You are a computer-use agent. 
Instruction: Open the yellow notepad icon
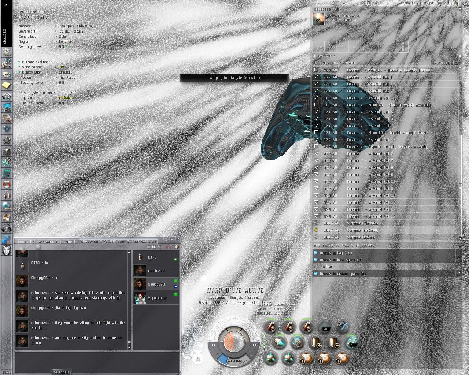point(6,85)
